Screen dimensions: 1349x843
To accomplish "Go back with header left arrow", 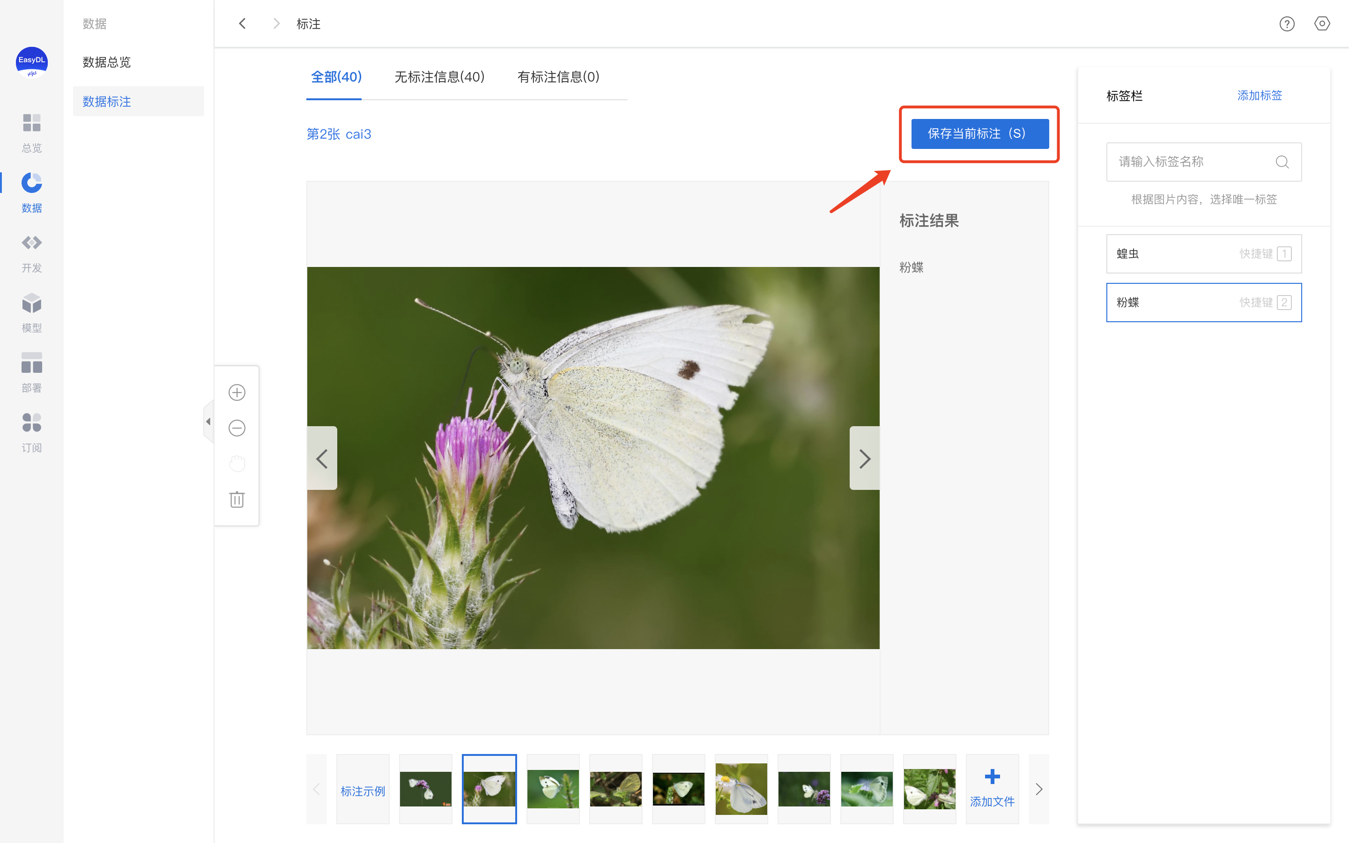I will click(242, 23).
